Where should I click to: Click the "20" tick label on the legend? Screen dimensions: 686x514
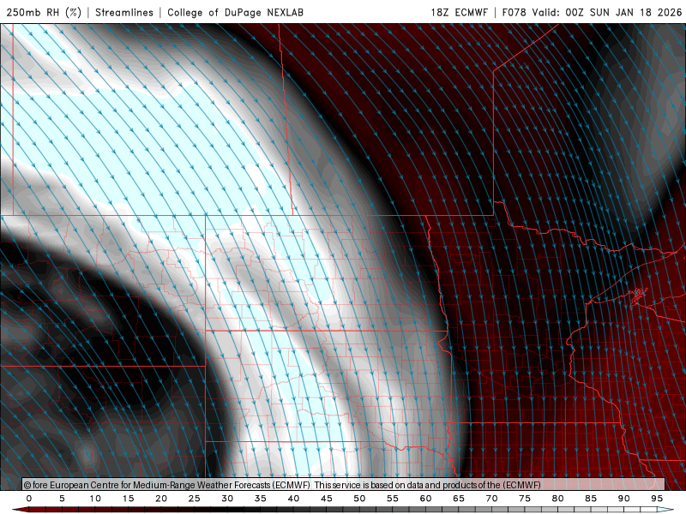(x=161, y=499)
